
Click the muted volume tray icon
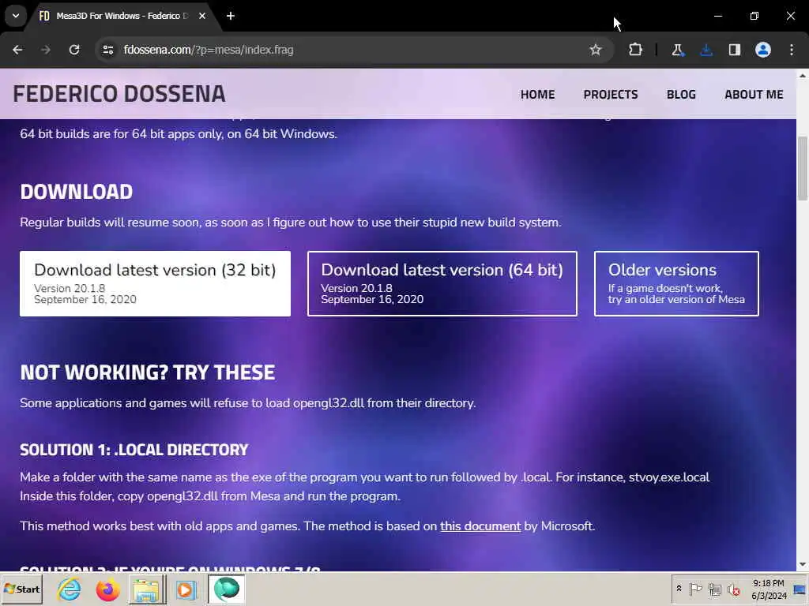(x=733, y=589)
